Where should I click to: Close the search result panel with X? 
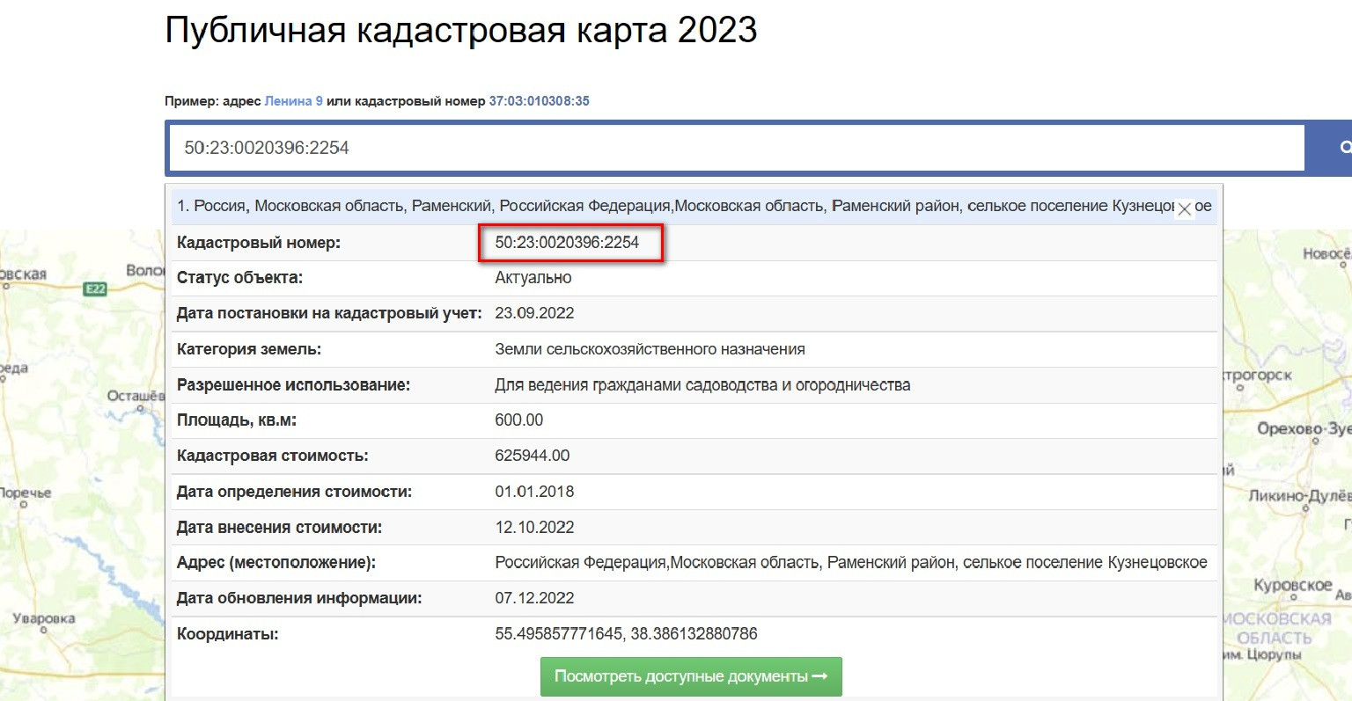(1185, 208)
